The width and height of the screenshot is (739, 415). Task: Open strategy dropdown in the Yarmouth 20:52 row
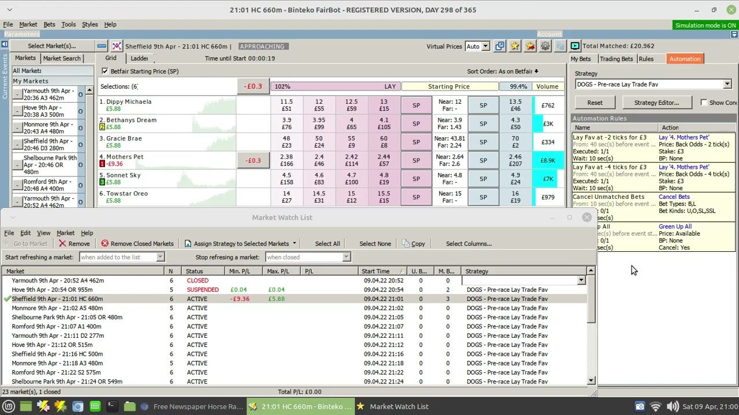pyautogui.click(x=581, y=281)
